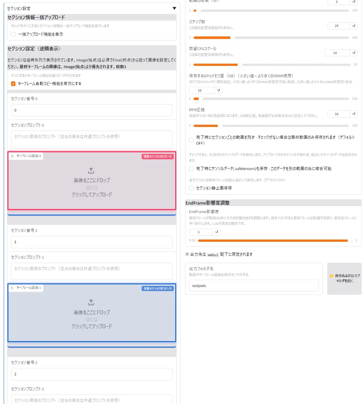Image resolution: width=364 pixels, height=404 pixels.
Task: Click the image icon beside キーフレーム画像 0 label
Action: point(13,156)
